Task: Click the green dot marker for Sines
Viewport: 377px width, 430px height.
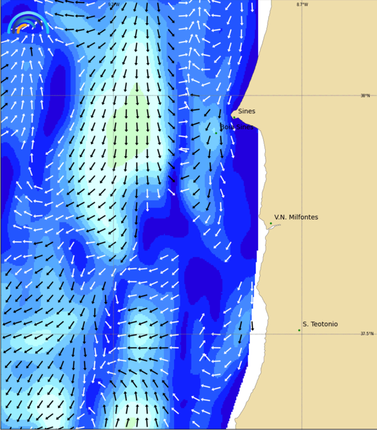Action: 234,117
